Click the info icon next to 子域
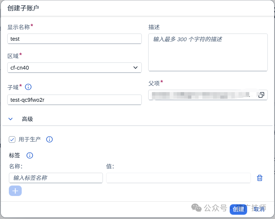Image resolution: width=275 pixels, height=219 pixels. (28, 87)
